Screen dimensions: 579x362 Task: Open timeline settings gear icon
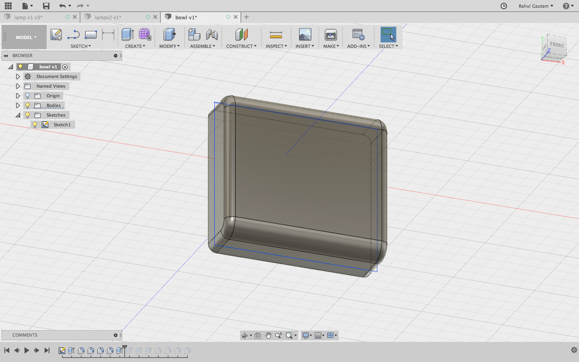[574, 350]
